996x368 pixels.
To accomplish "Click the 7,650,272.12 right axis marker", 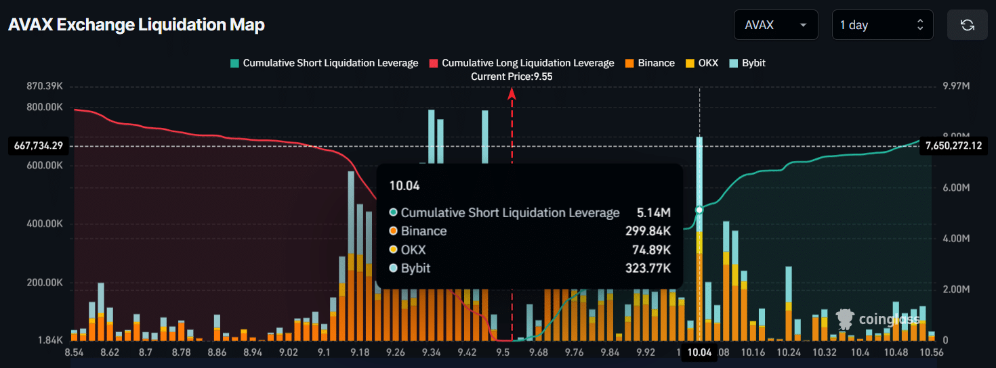I will pyautogui.click(x=953, y=145).
